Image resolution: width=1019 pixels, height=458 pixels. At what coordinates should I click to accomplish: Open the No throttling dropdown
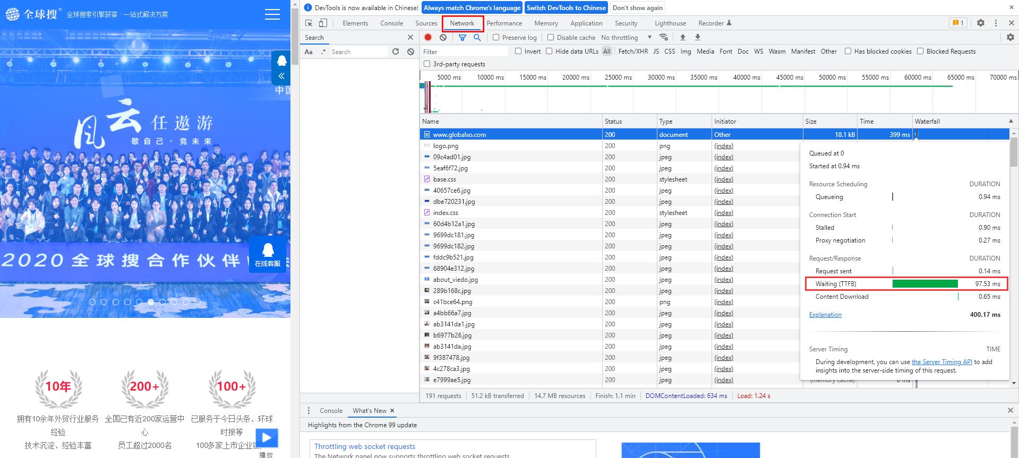click(626, 37)
